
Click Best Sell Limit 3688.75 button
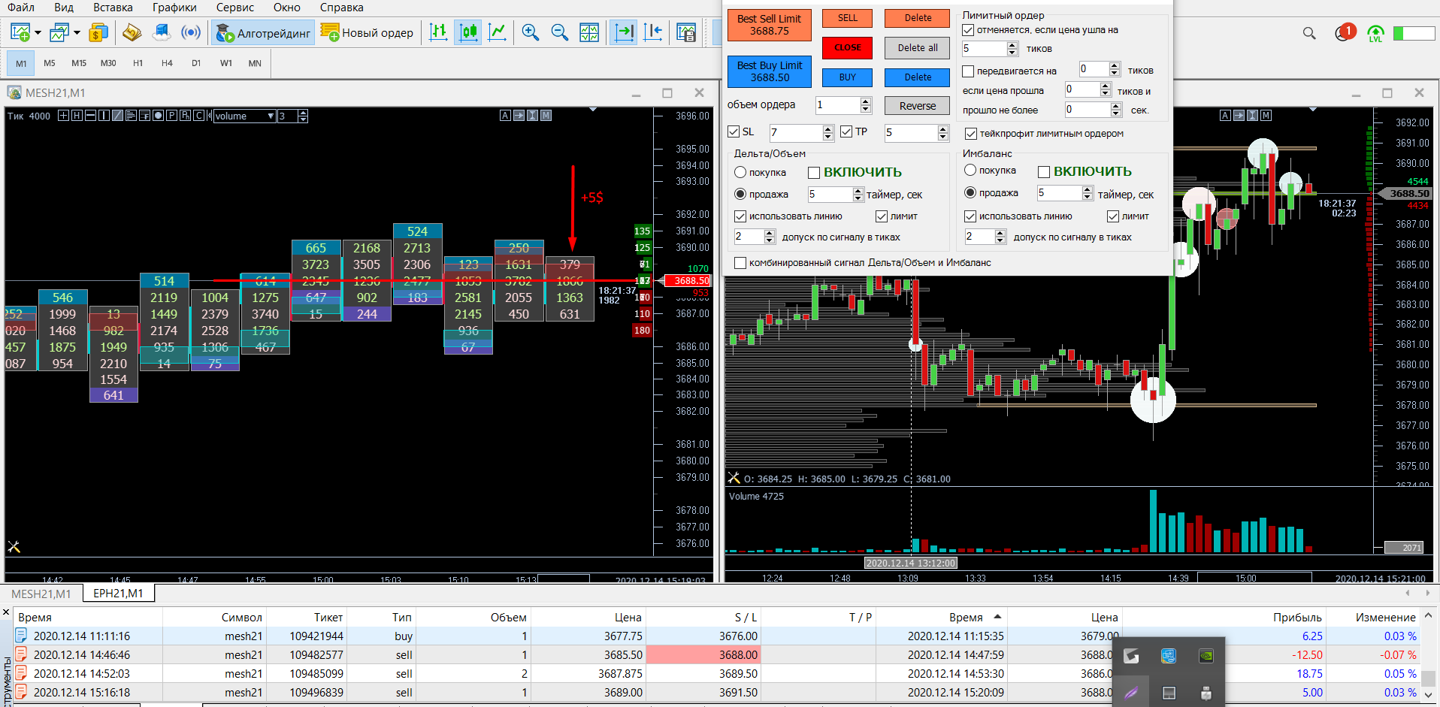tap(769, 25)
